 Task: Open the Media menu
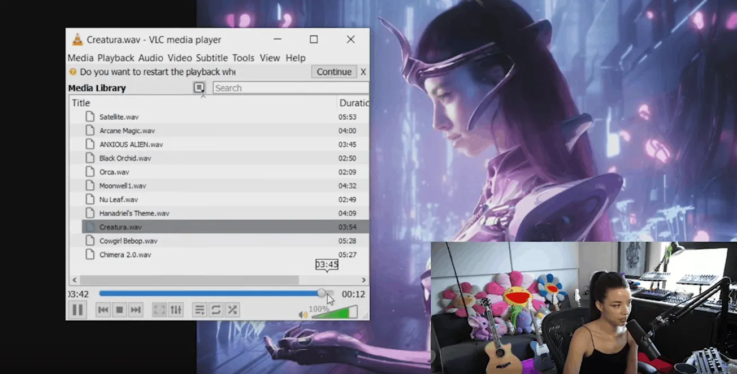[80, 58]
